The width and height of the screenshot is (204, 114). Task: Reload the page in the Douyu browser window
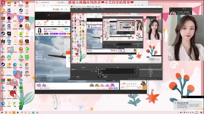coord(44,5)
